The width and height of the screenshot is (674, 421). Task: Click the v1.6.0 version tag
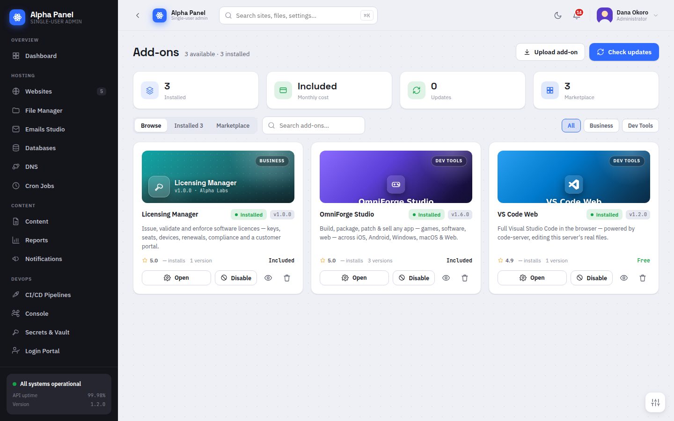pyautogui.click(x=460, y=215)
